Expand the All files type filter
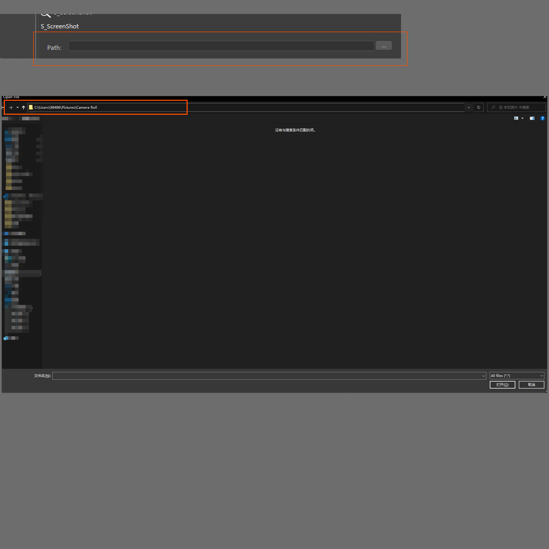Viewport: 549px width, 549px height. coord(517,376)
